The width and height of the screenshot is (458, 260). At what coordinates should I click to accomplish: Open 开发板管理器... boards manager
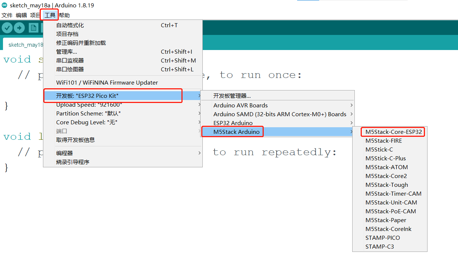232,96
